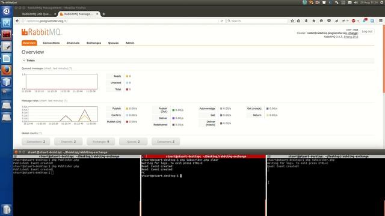Open the VirtualBox cube dock icon
Screen dimensions: 385x216
[7, 82]
